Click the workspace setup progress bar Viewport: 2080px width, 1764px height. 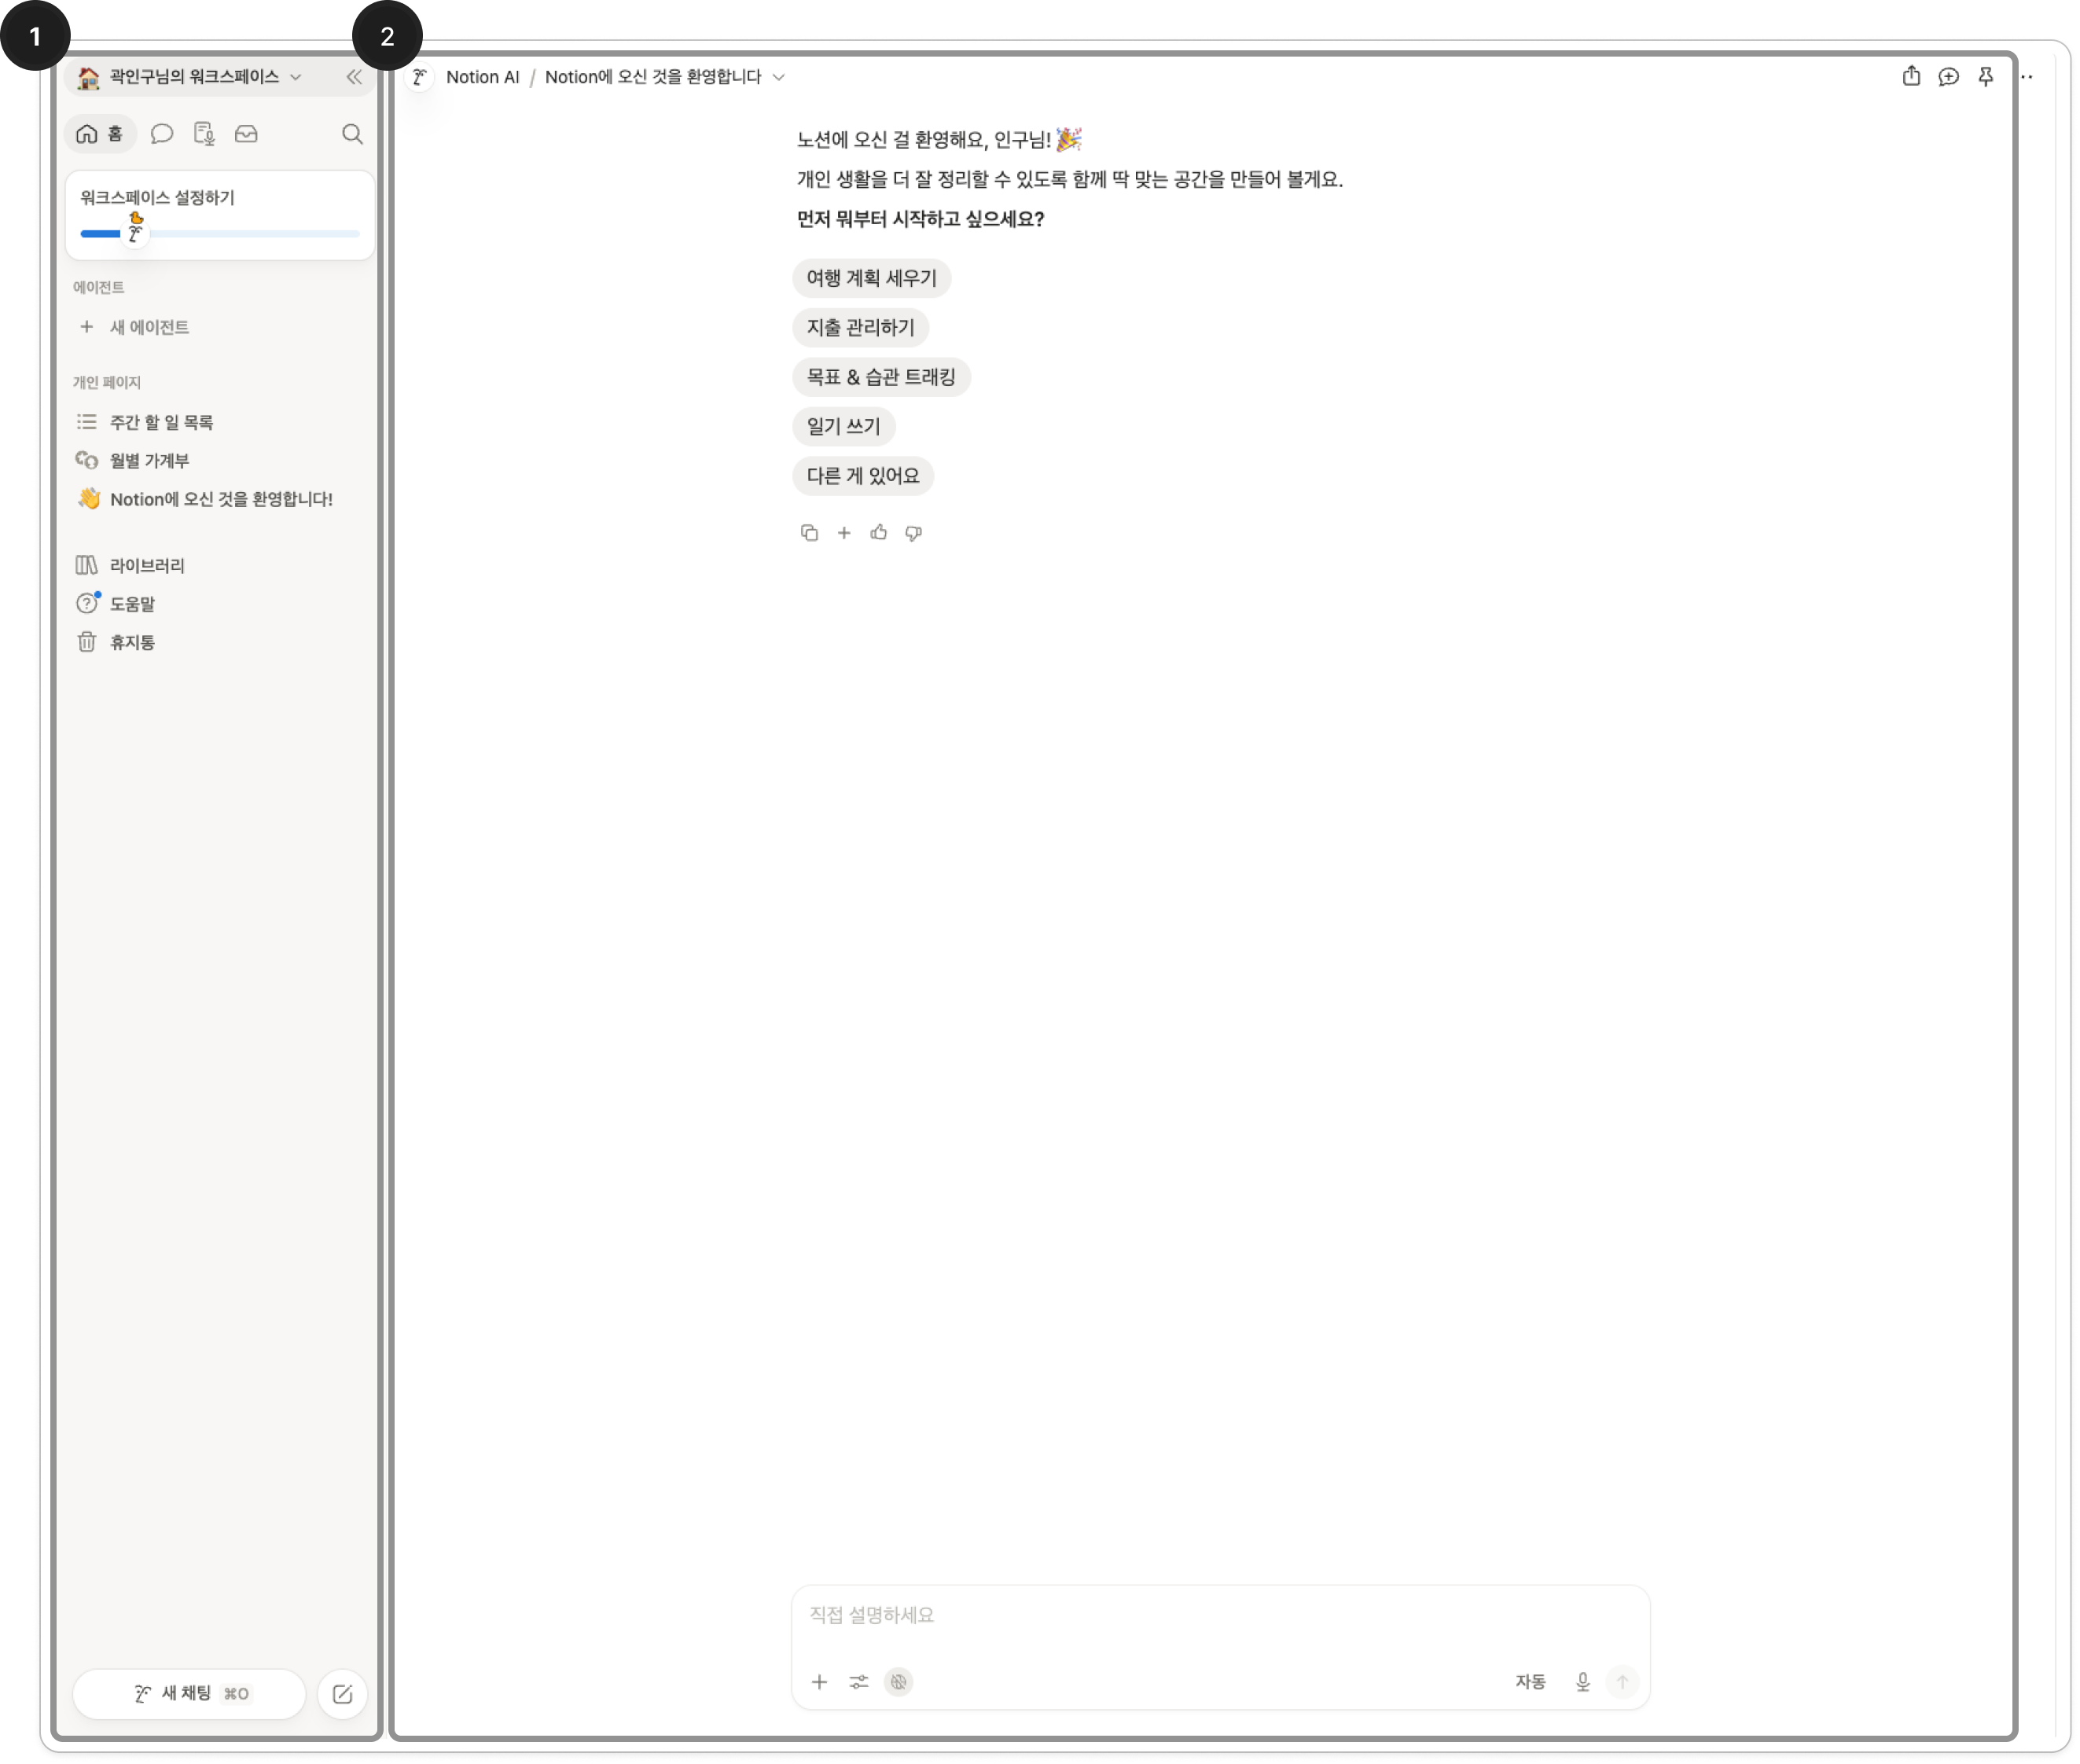[x=220, y=234]
